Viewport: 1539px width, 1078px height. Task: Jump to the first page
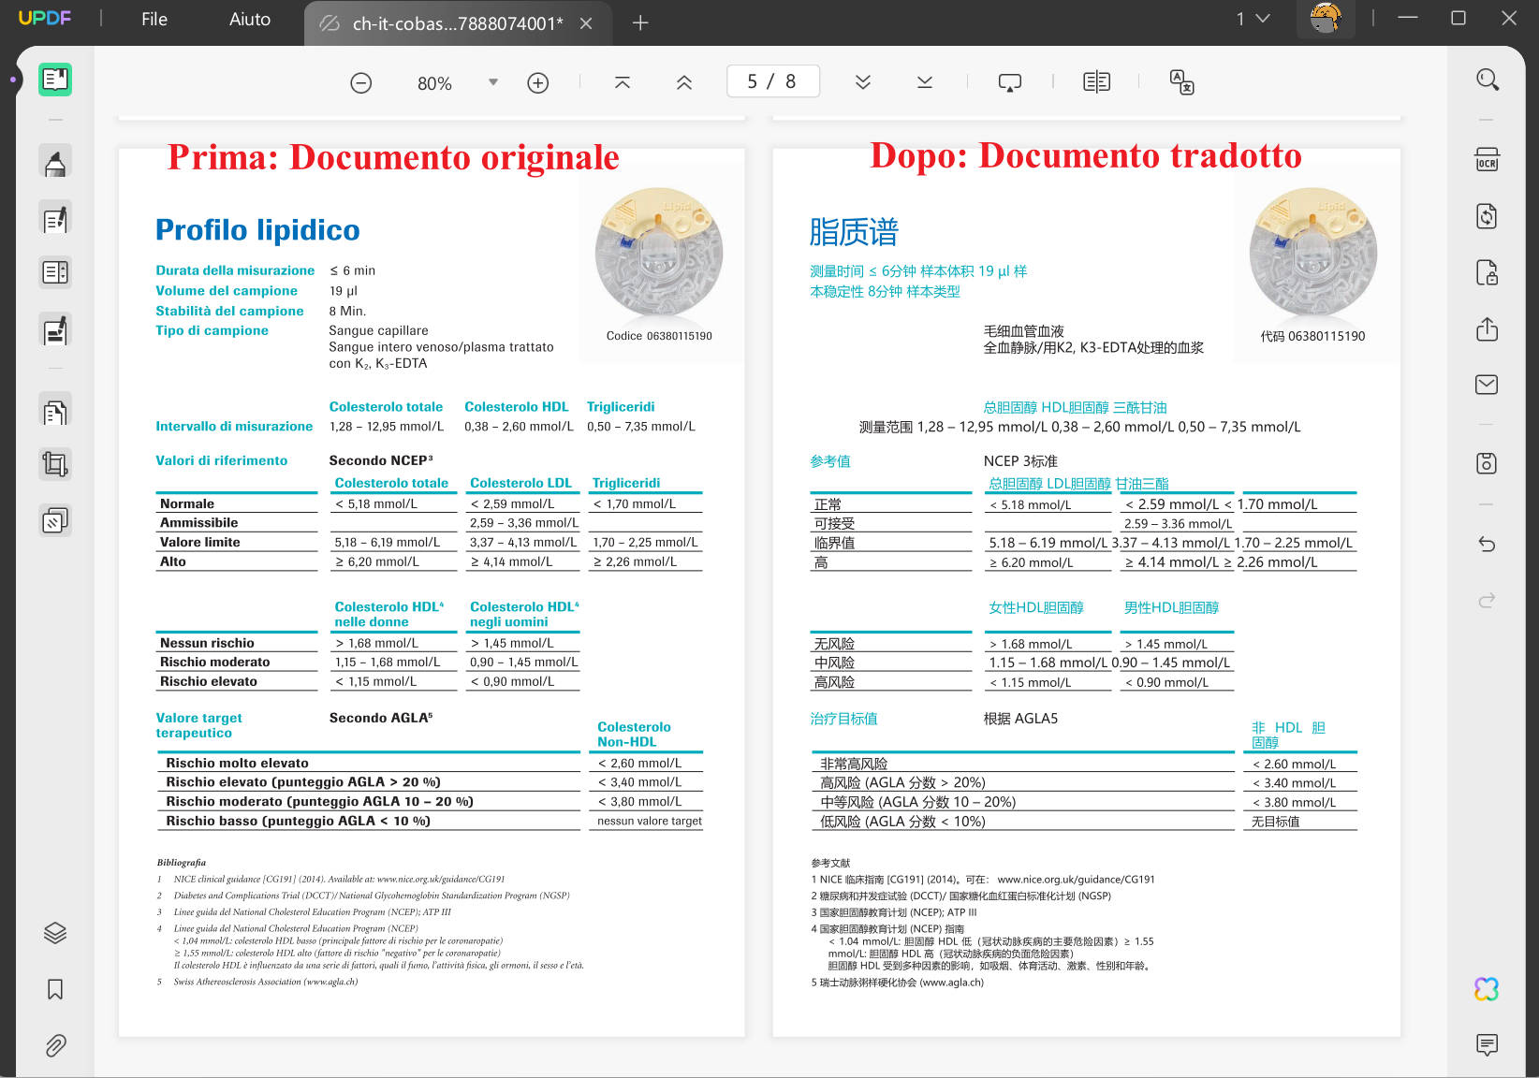point(623,82)
